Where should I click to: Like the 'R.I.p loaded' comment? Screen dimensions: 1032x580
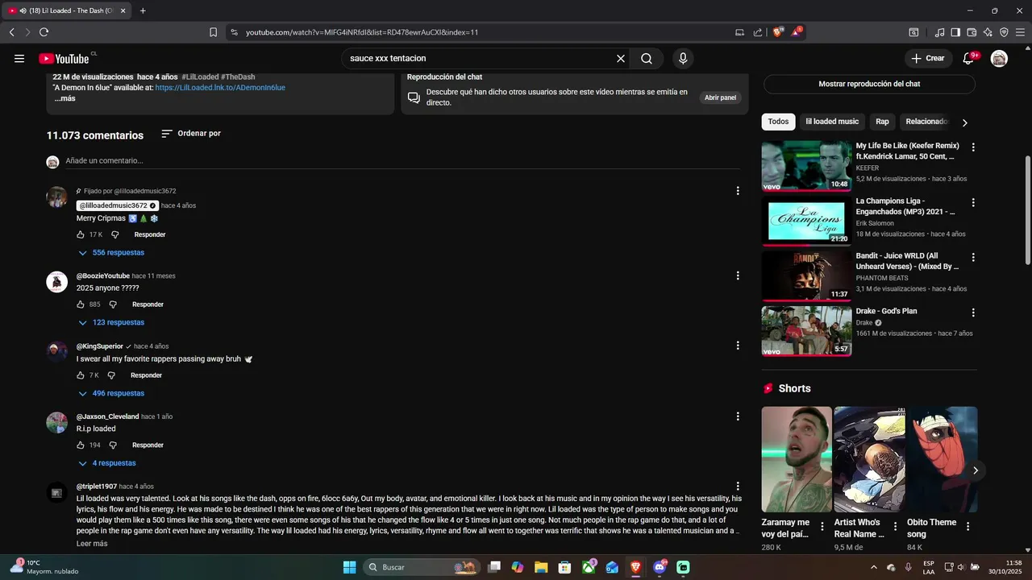(x=81, y=445)
